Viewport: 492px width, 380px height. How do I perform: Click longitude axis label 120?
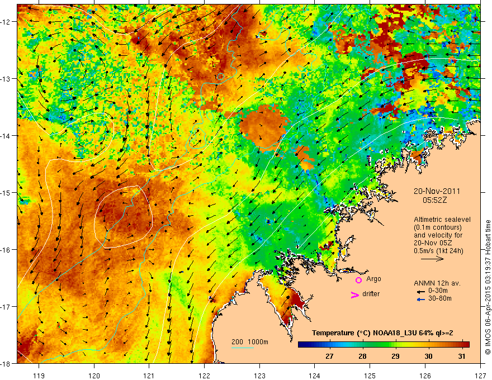click(94, 376)
